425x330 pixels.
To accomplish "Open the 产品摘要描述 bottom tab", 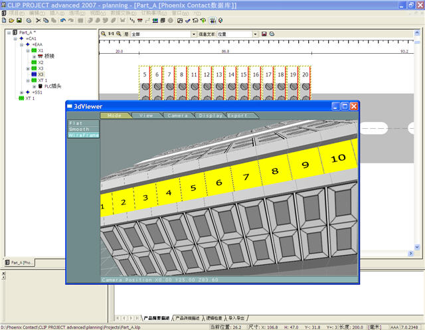I will coord(157,318).
